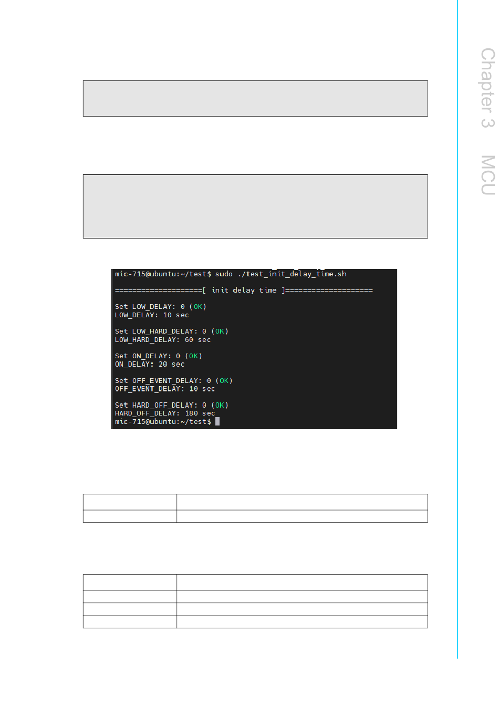Click the "sudo ./test_init_delay_time.sh" command text

tap(281, 274)
